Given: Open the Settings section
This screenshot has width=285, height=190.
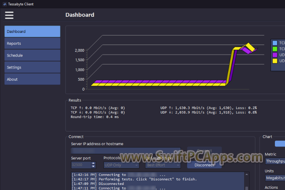Looking at the screenshot, I should pyautogui.click(x=32, y=67).
